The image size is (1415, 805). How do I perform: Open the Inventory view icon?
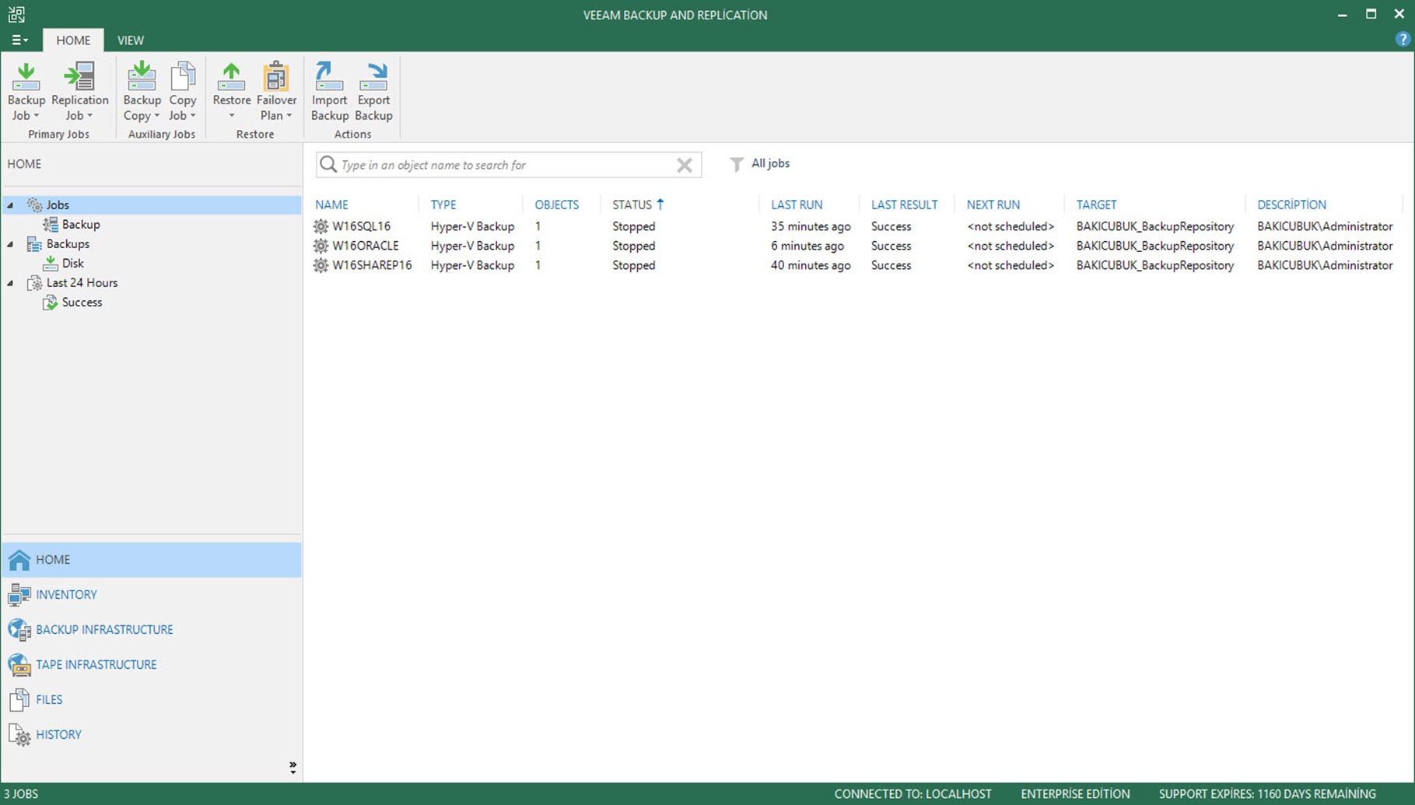(19, 595)
